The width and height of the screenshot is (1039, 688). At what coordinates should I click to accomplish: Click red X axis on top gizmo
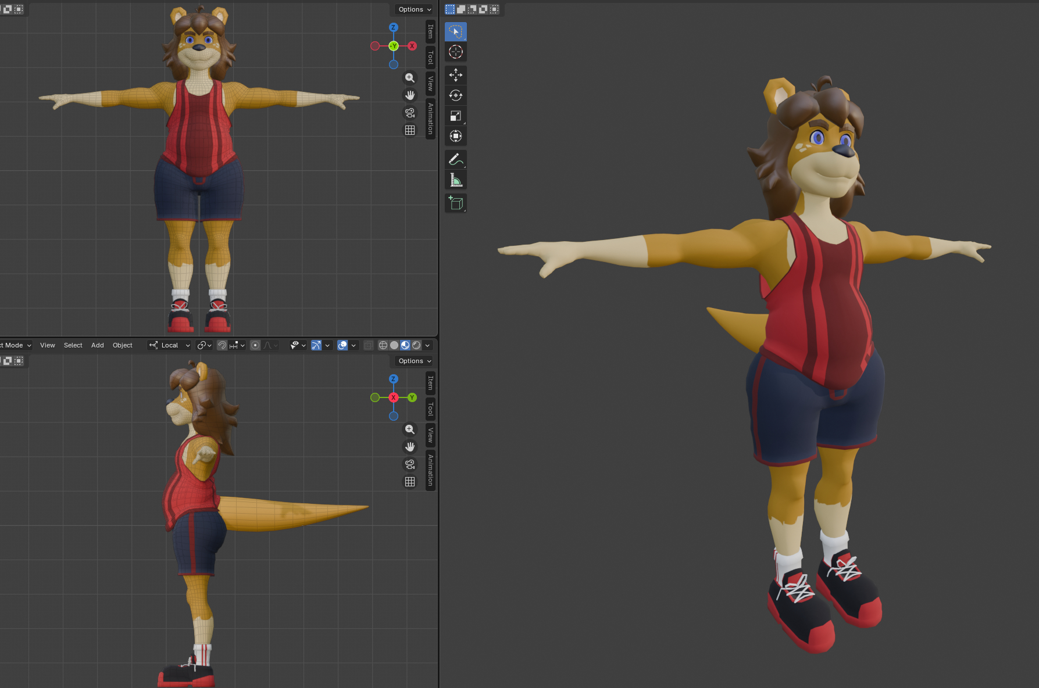pyautogui.click(x=412, y=46)
